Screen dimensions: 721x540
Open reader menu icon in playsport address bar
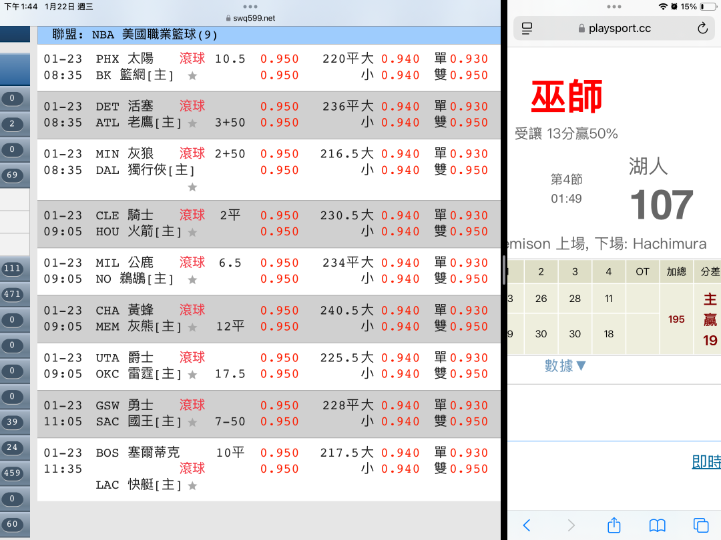point(527,29)
